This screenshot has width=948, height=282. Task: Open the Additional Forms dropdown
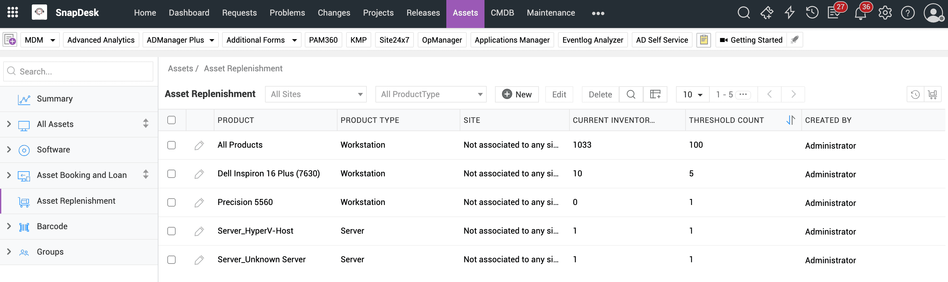coord(261,40)
